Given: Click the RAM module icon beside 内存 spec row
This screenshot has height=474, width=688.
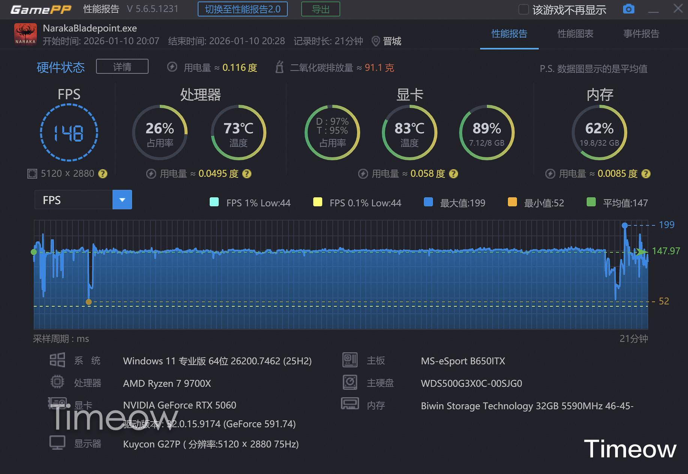Looking at the screenshot, I should [x=350, y=404].
